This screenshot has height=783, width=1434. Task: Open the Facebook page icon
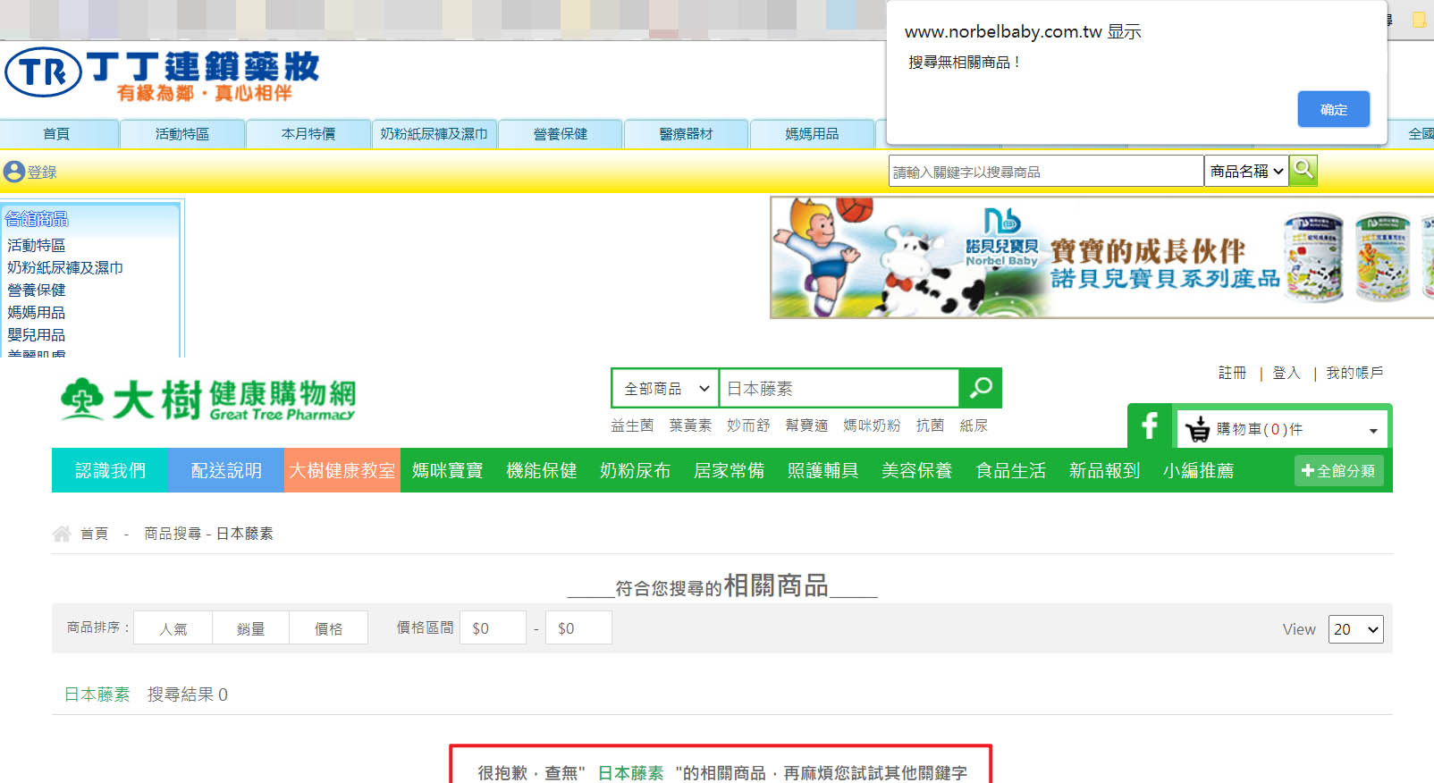1150,426
